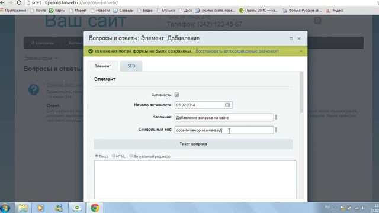Open О компании menu item
379x213 pixels.
pyautogui.click(x=43, y=43)
